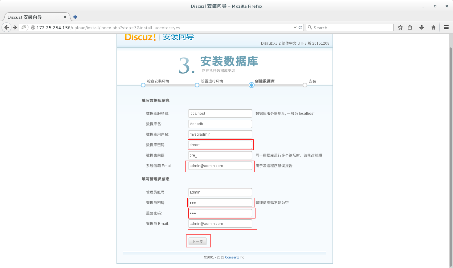The width and height of the screenshot is (453, 268).
Task: Go to Firefox home icon
Action: [x=433, y=27]
